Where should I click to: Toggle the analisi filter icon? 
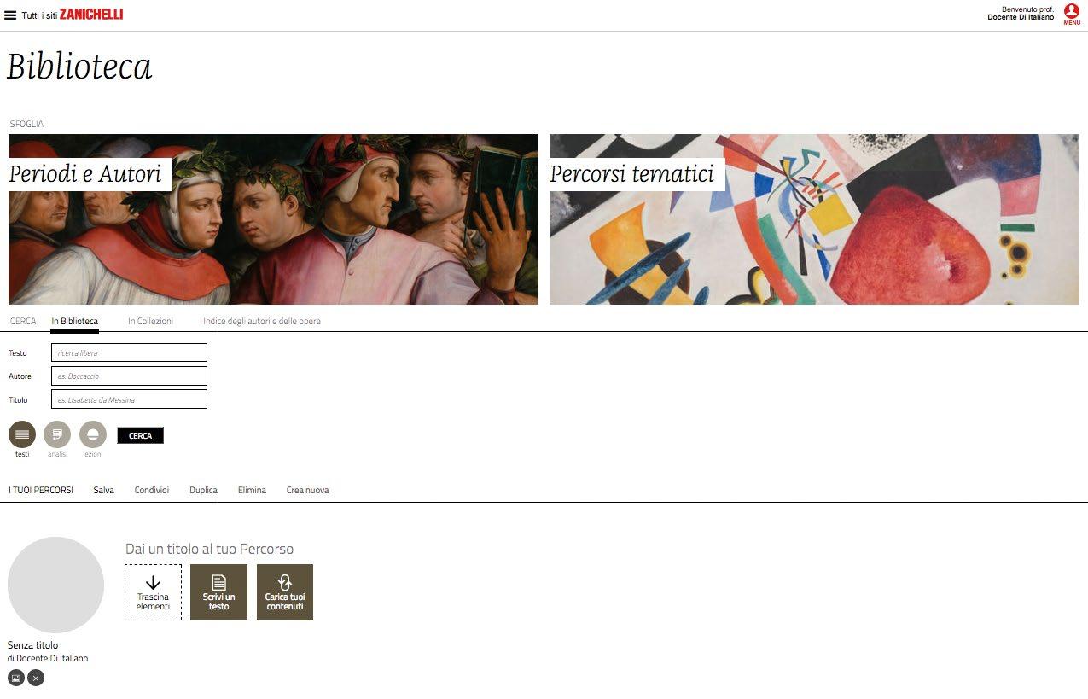57,434
